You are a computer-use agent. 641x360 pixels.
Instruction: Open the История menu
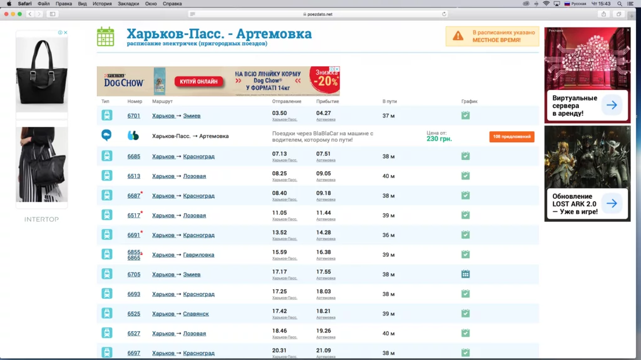[x=102, y=4]
